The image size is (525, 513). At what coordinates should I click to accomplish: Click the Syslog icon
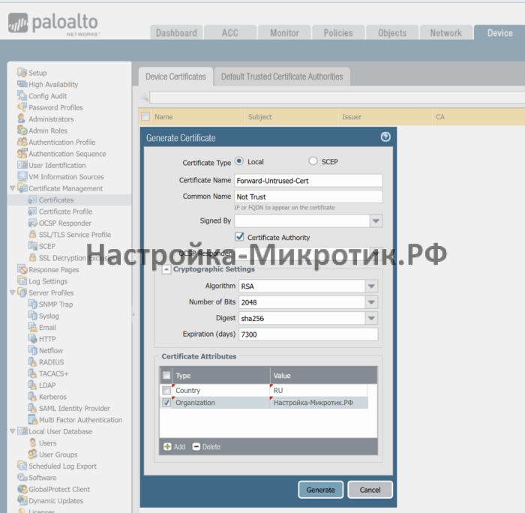(32, 316)
